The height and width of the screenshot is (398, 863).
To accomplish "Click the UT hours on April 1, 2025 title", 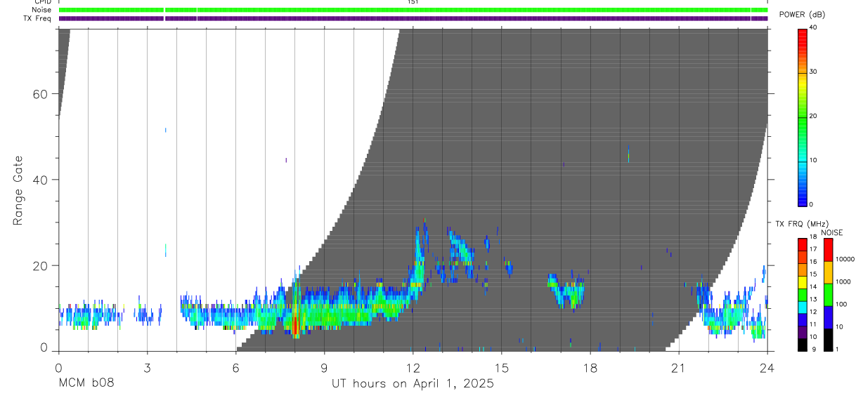I will [x=413, y=384].
